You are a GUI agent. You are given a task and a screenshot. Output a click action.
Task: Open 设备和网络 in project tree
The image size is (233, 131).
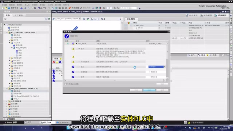[15, 30]
